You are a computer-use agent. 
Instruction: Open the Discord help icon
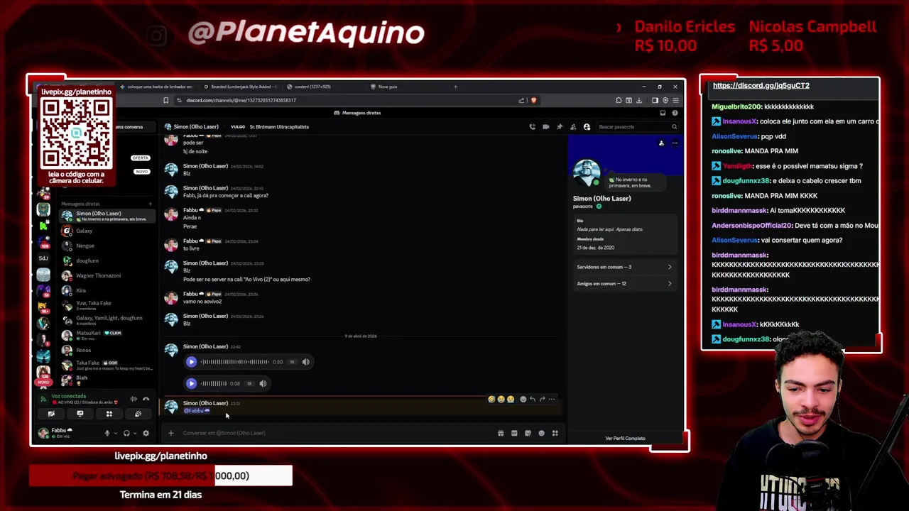point(675,113)
